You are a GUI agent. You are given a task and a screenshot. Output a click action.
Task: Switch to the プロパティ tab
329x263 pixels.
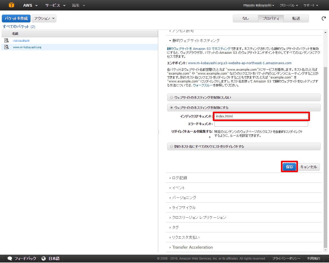pyautogui.click(x=271, y=19)
